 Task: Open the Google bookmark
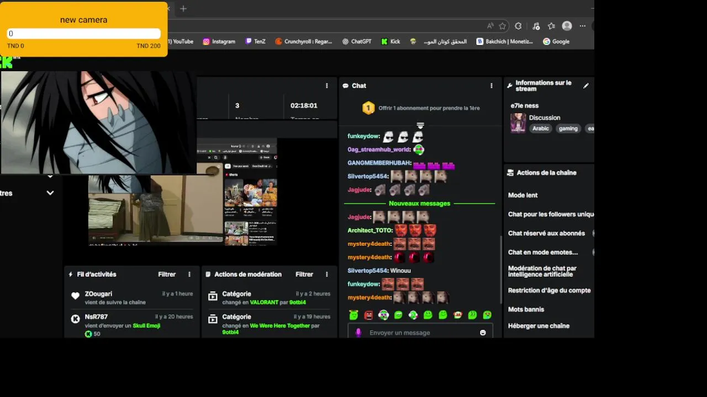point(556,41)
